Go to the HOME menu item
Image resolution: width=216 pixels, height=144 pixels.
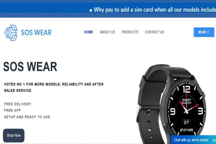point(89,32)
